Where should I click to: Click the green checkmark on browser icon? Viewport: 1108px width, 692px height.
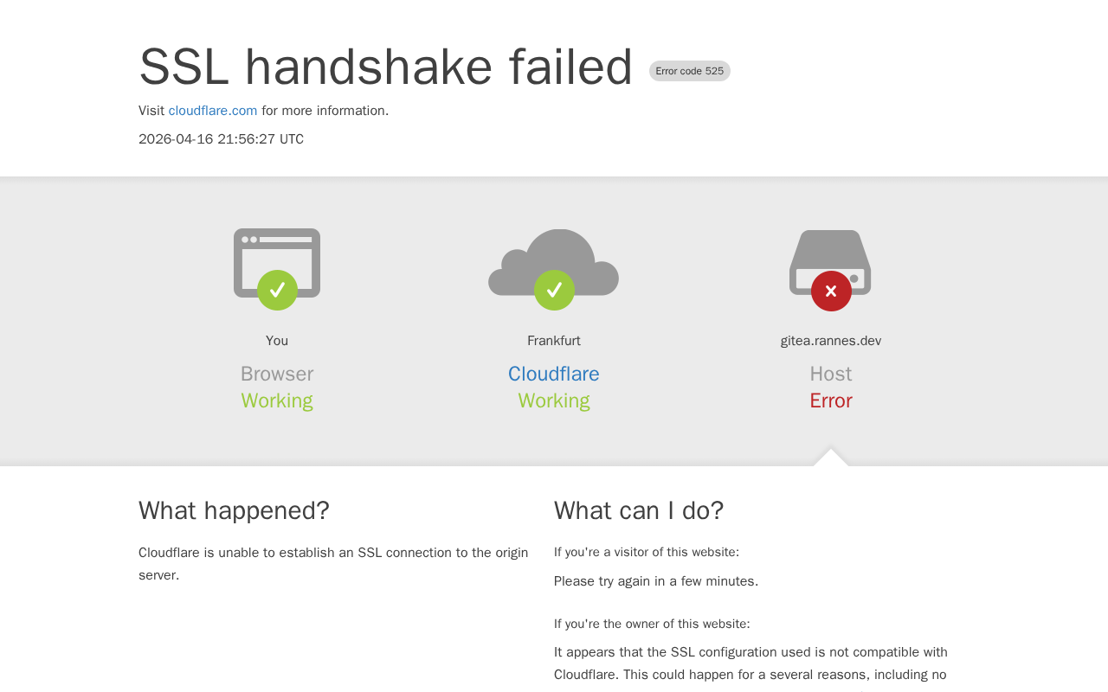tap(277, 291)
